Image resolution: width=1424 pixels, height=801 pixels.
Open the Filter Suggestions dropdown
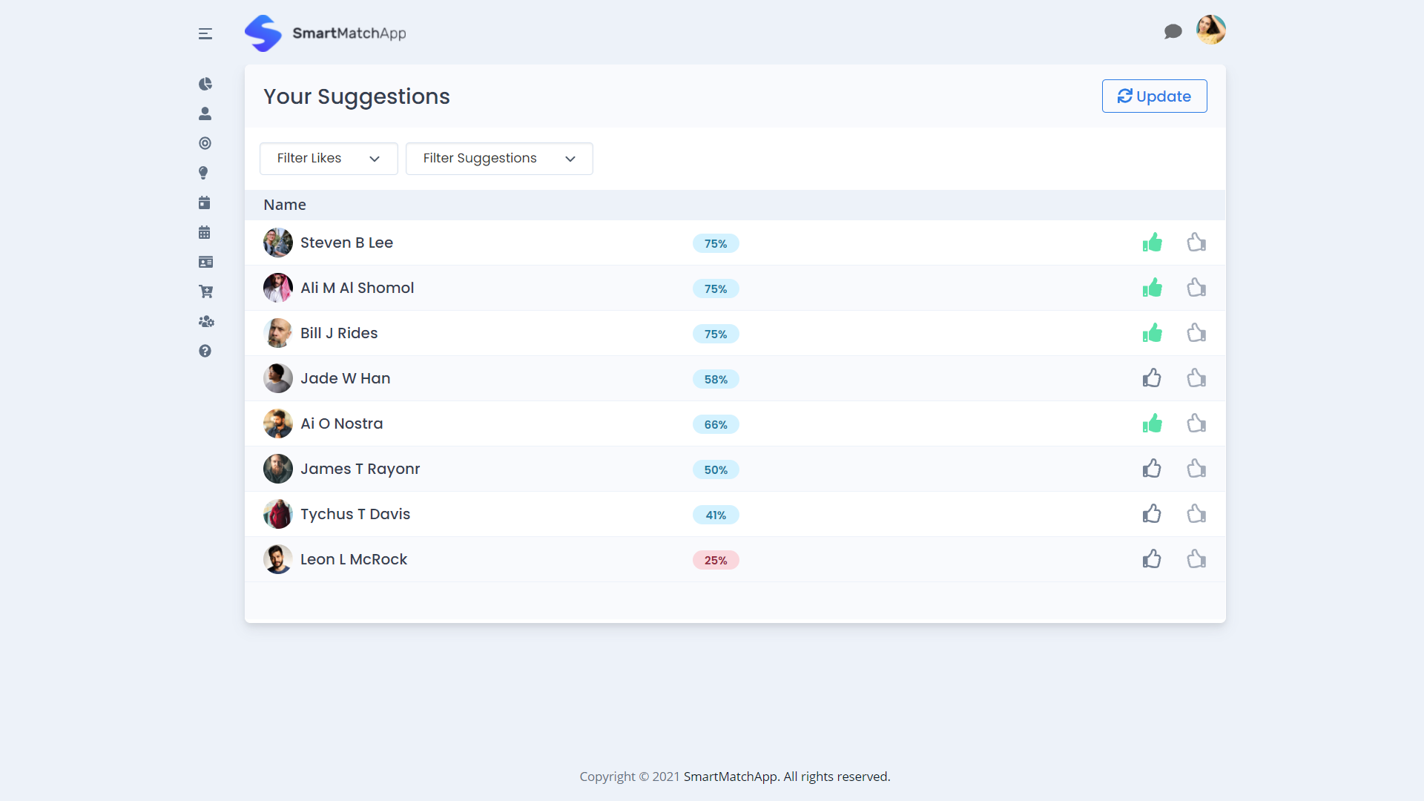[x=498, y=158]
